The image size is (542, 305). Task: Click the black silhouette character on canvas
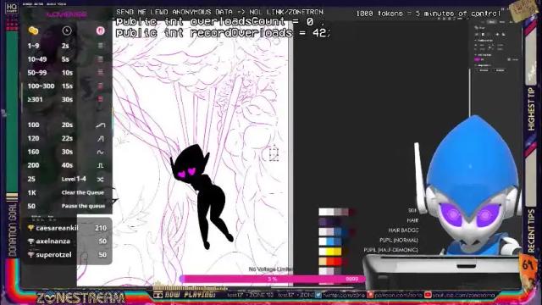tap(202, 196)
